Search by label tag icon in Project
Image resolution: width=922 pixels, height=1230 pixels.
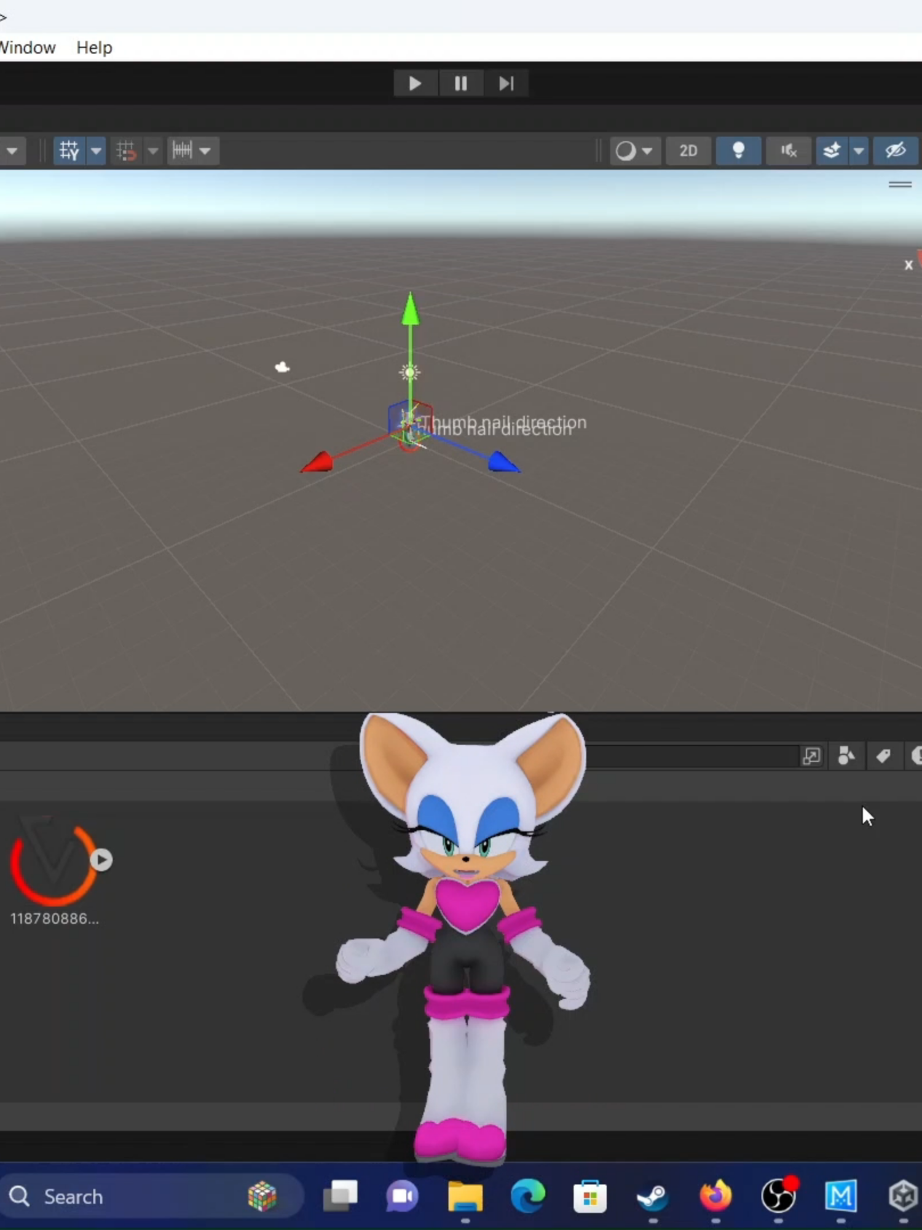[x=883, y=756]
